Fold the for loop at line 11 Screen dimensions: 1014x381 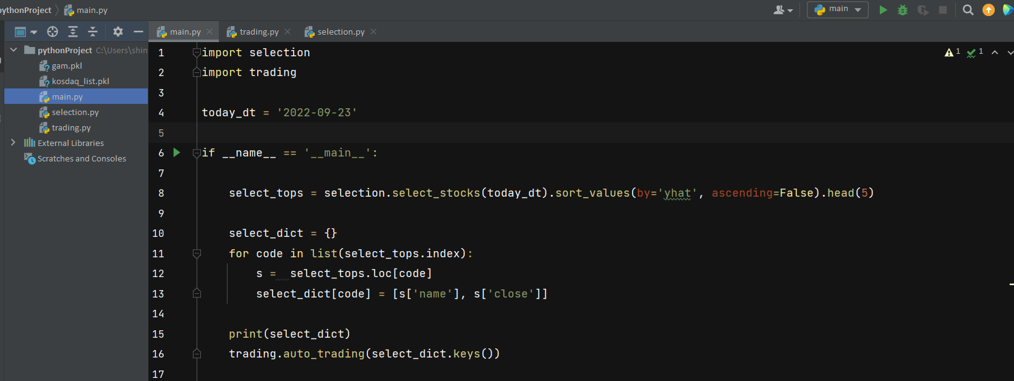coord(197,254)
